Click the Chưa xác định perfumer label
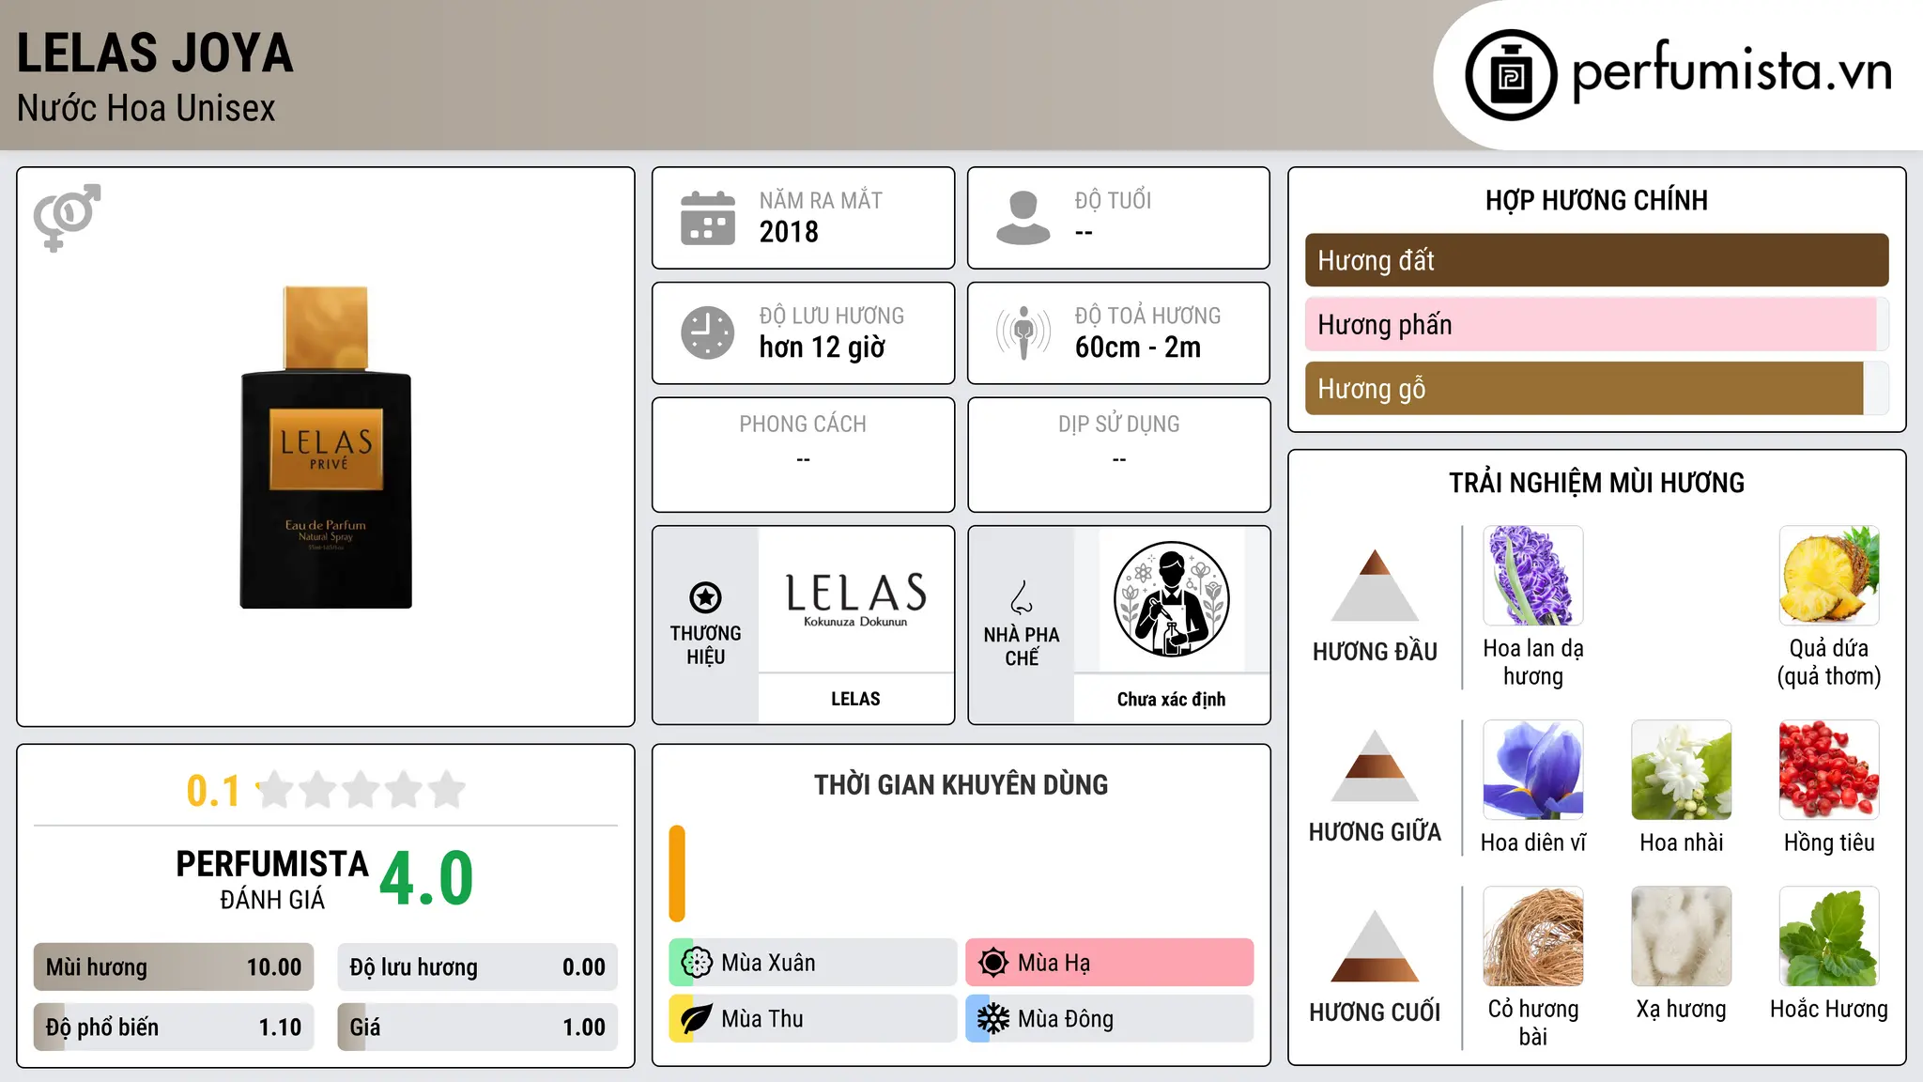The width and height of the screenshot is (1923, 1082). pos(1171,699)
